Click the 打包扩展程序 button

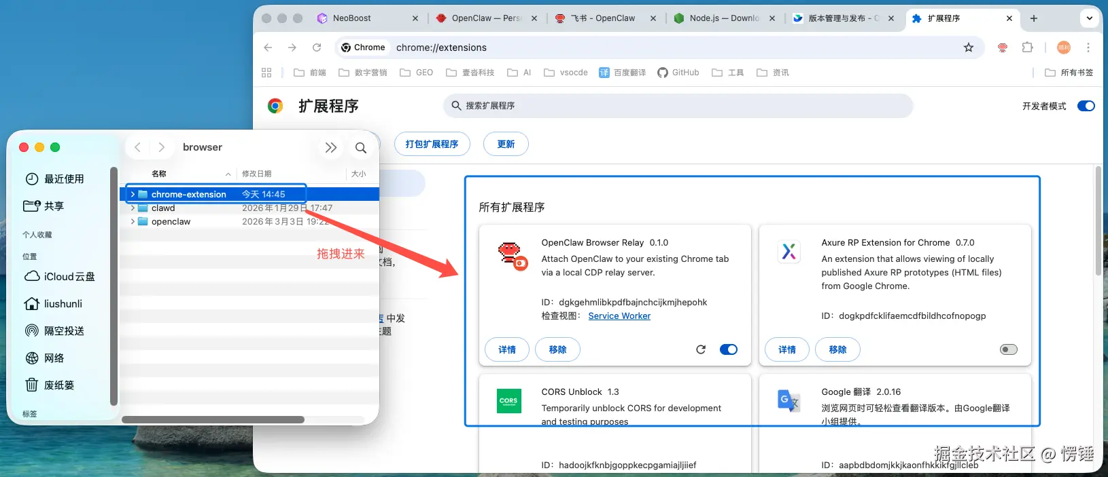pos(432,144)
